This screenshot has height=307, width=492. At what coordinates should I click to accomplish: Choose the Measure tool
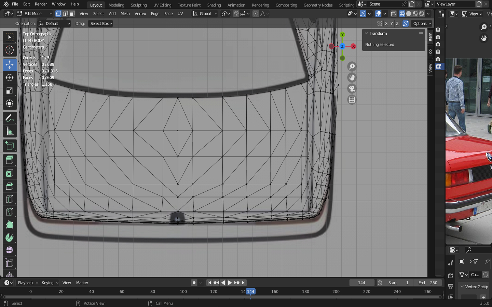pos(10,132)
